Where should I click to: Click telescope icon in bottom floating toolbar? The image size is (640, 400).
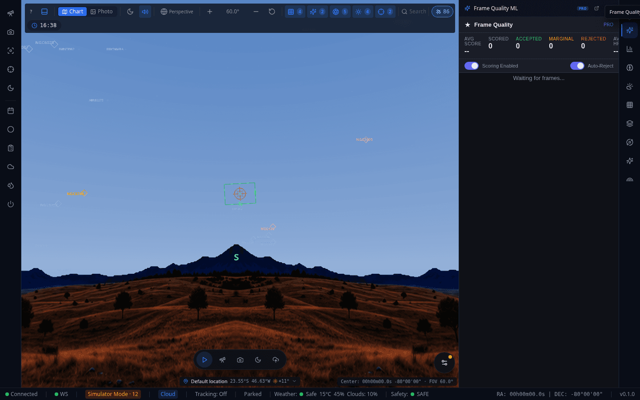[x=222, y=360]
